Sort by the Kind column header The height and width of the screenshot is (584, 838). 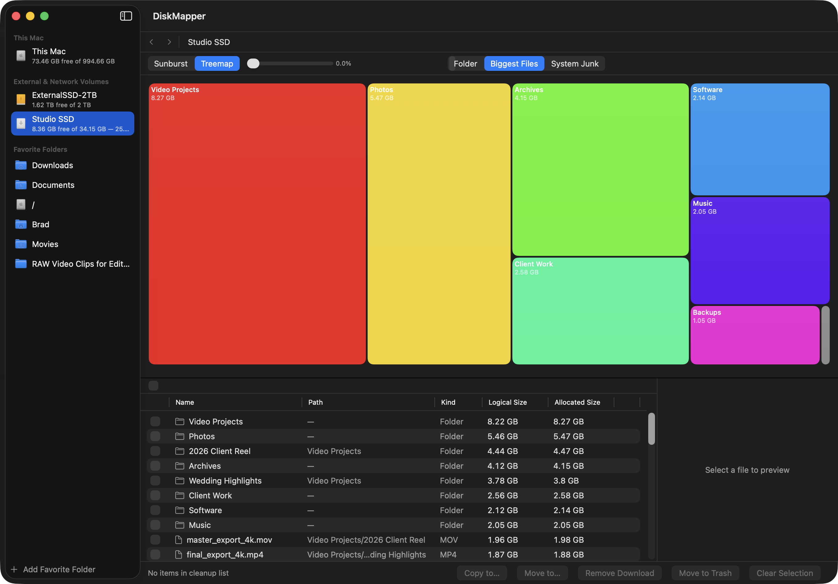pos(448,402)
